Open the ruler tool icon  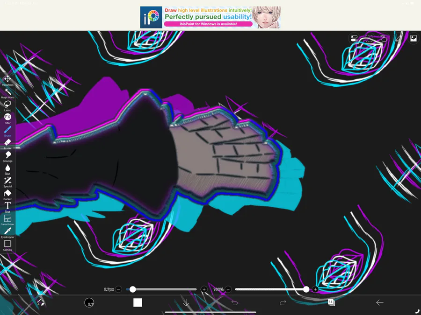399,39
